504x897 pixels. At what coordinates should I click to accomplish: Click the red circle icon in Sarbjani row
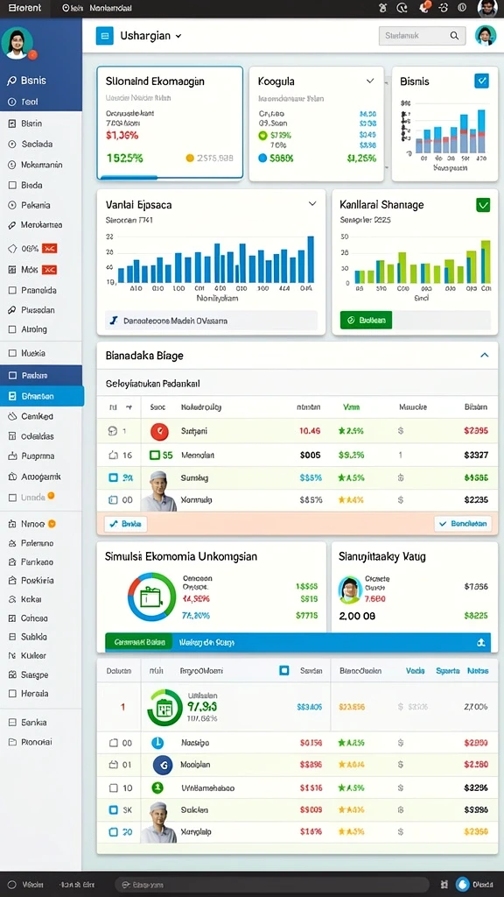(x=159, y=431)
